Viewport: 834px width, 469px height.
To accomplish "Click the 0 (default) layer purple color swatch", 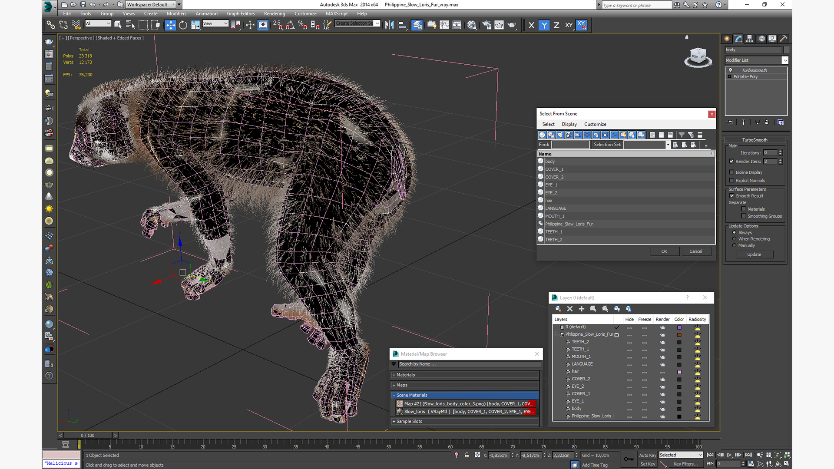I will pyautogui.click(x=679, y=327).
